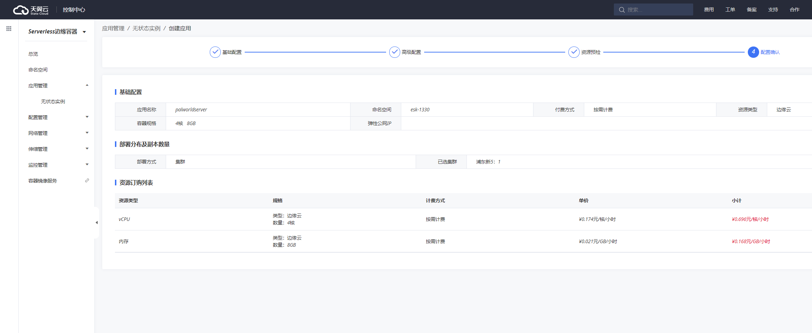Click the 配置确认 step label
Viewport: 812px width, 333px height.
coord(770,52)
